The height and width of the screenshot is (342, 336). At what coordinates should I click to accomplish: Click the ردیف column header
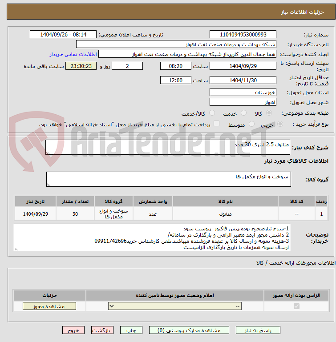coord(321,201)
